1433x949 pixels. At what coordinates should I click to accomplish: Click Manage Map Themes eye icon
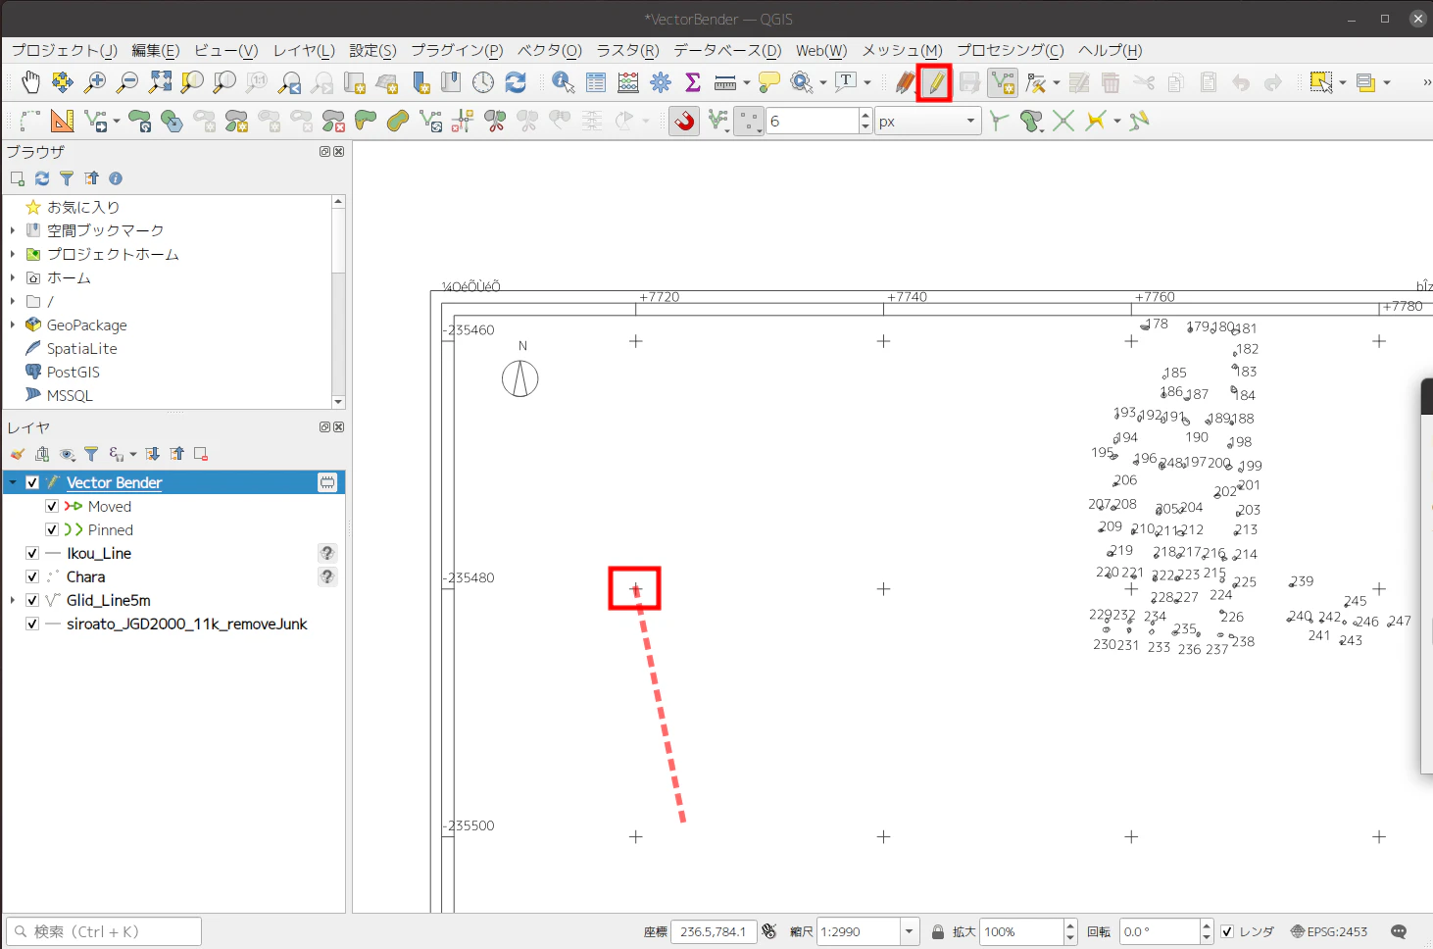67,454
